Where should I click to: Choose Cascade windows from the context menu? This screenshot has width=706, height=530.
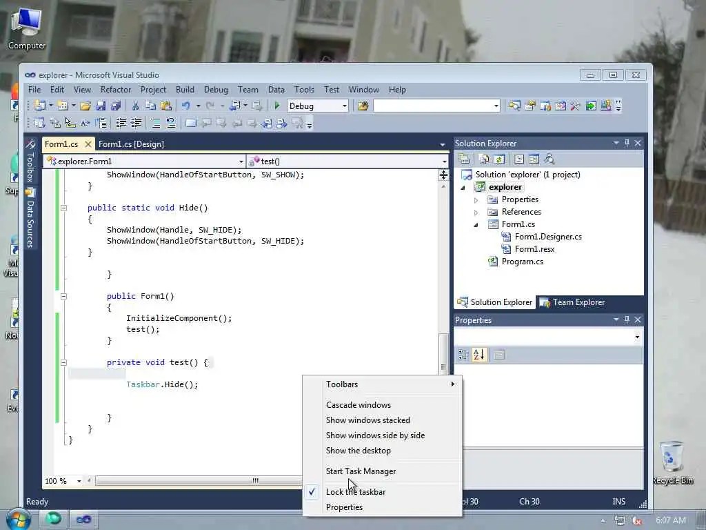pos(383,404)
